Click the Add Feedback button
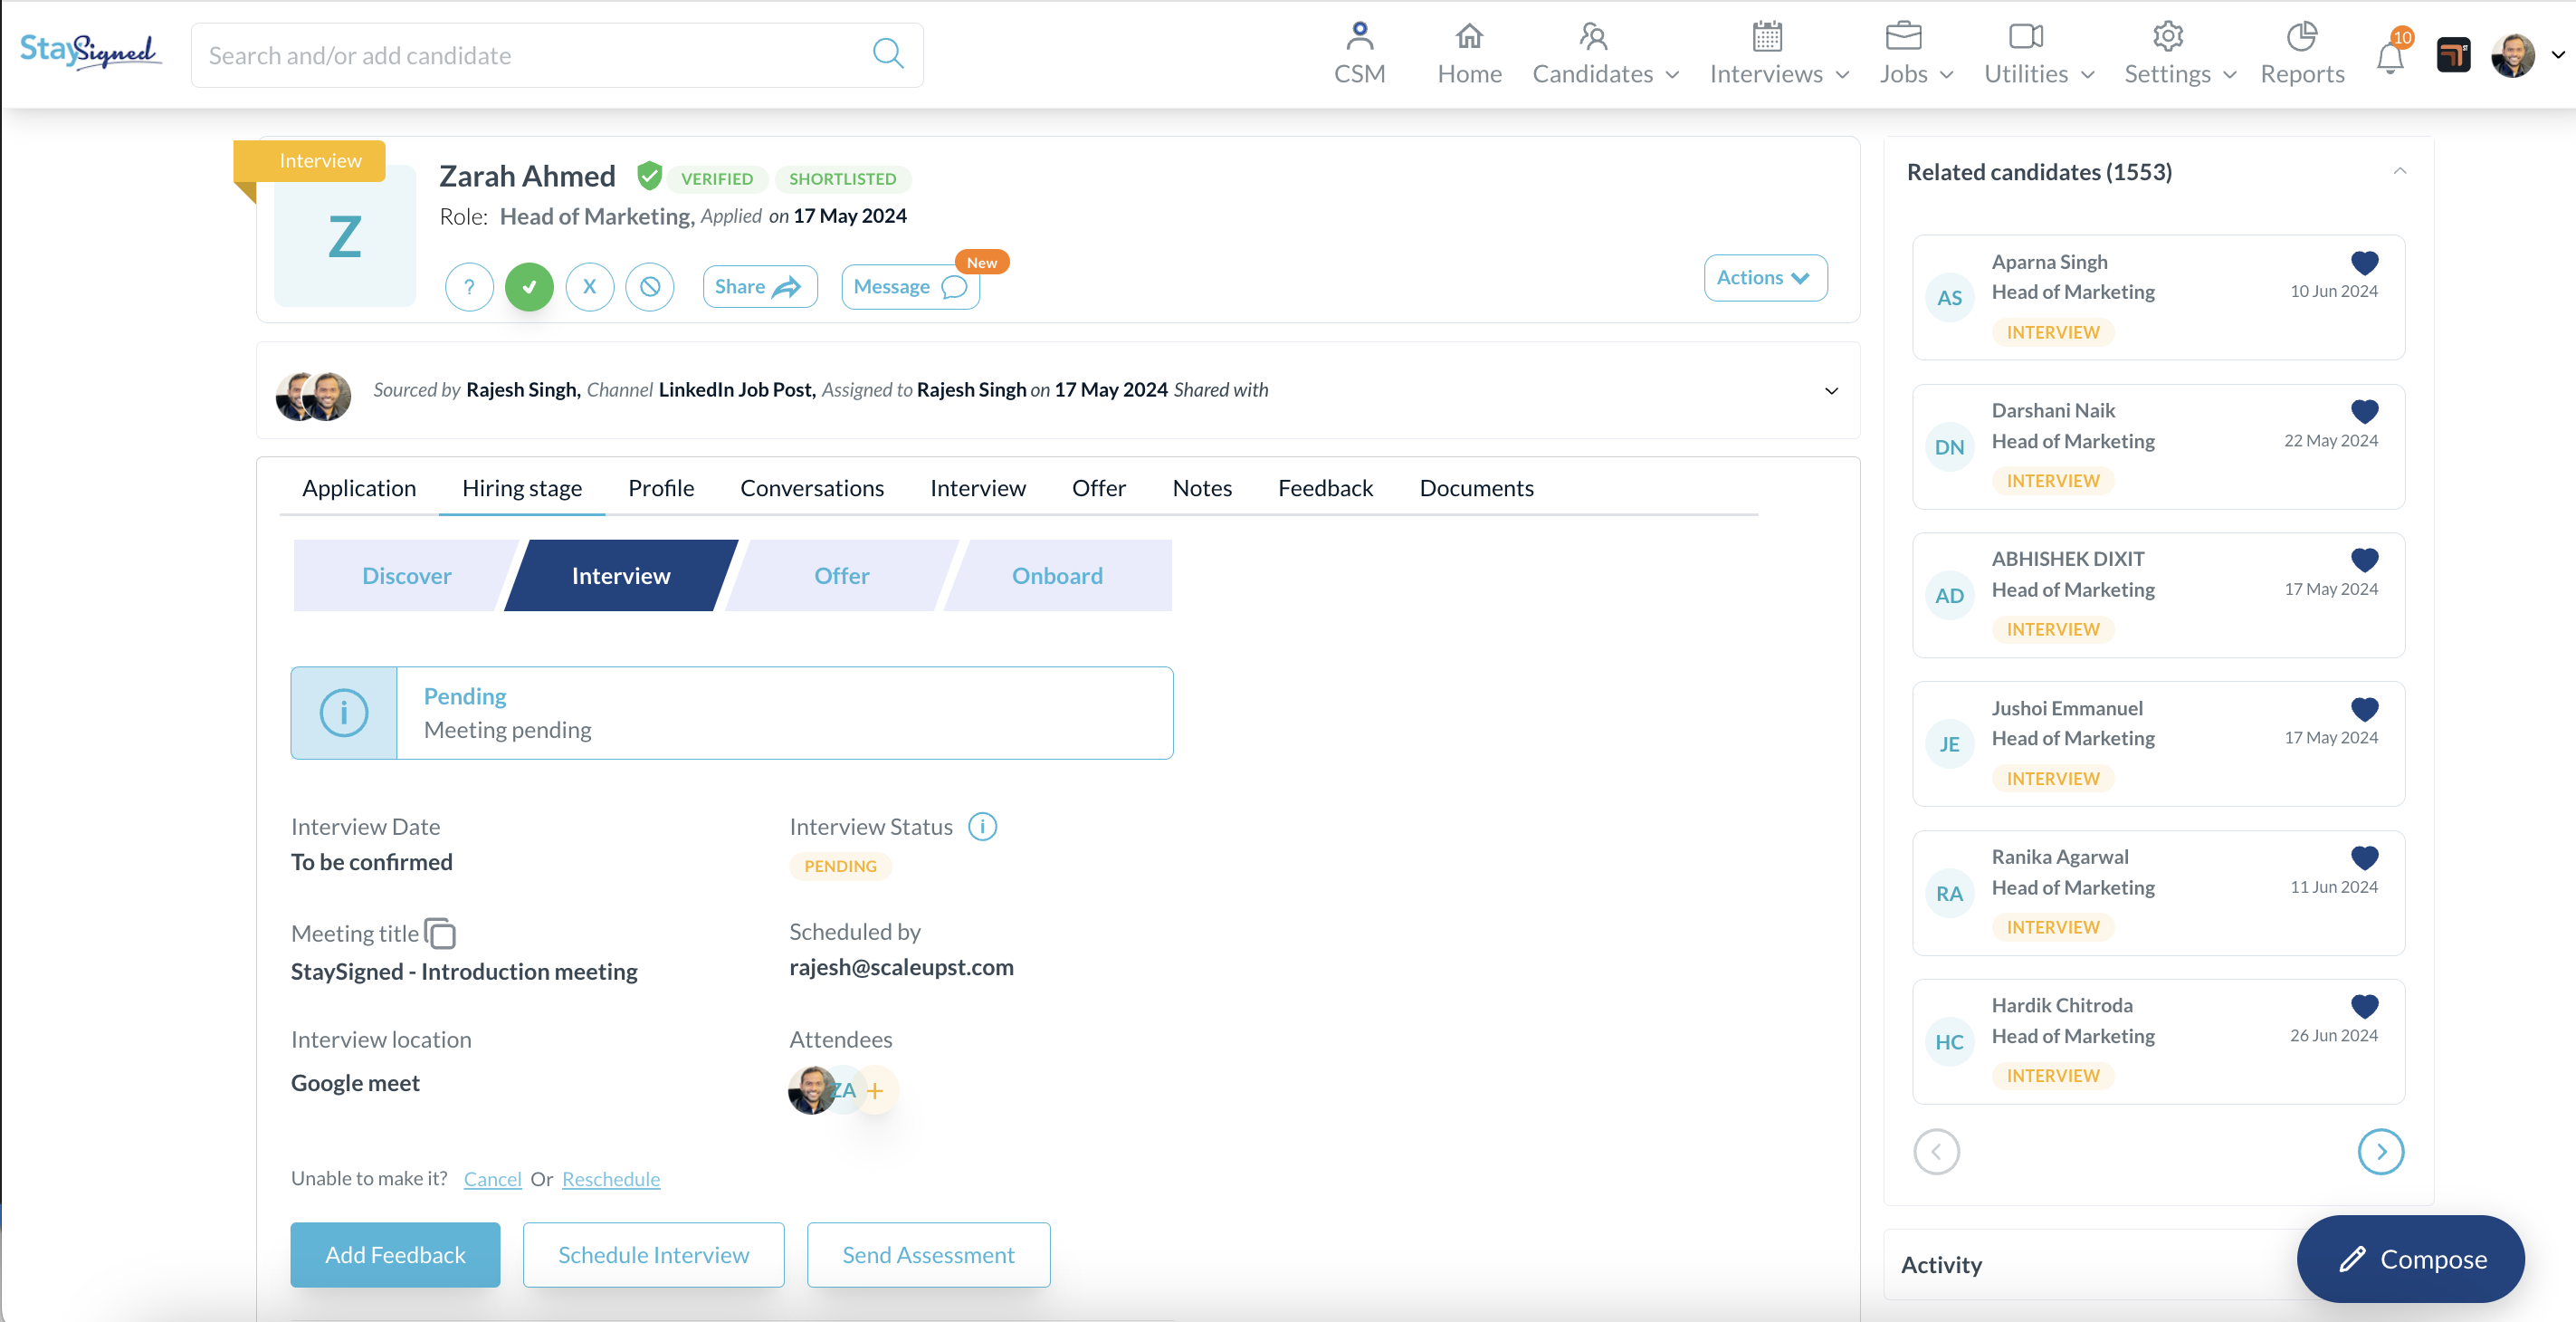The image size is (2576, 1322). 395,1255
